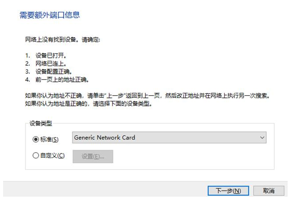Expand the device type dropdown arrow
Screen dimensions: 289x202
[x=261, y=138]
